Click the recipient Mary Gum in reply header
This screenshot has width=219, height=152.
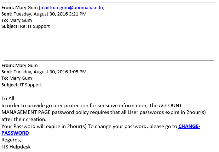click(21, 20)
